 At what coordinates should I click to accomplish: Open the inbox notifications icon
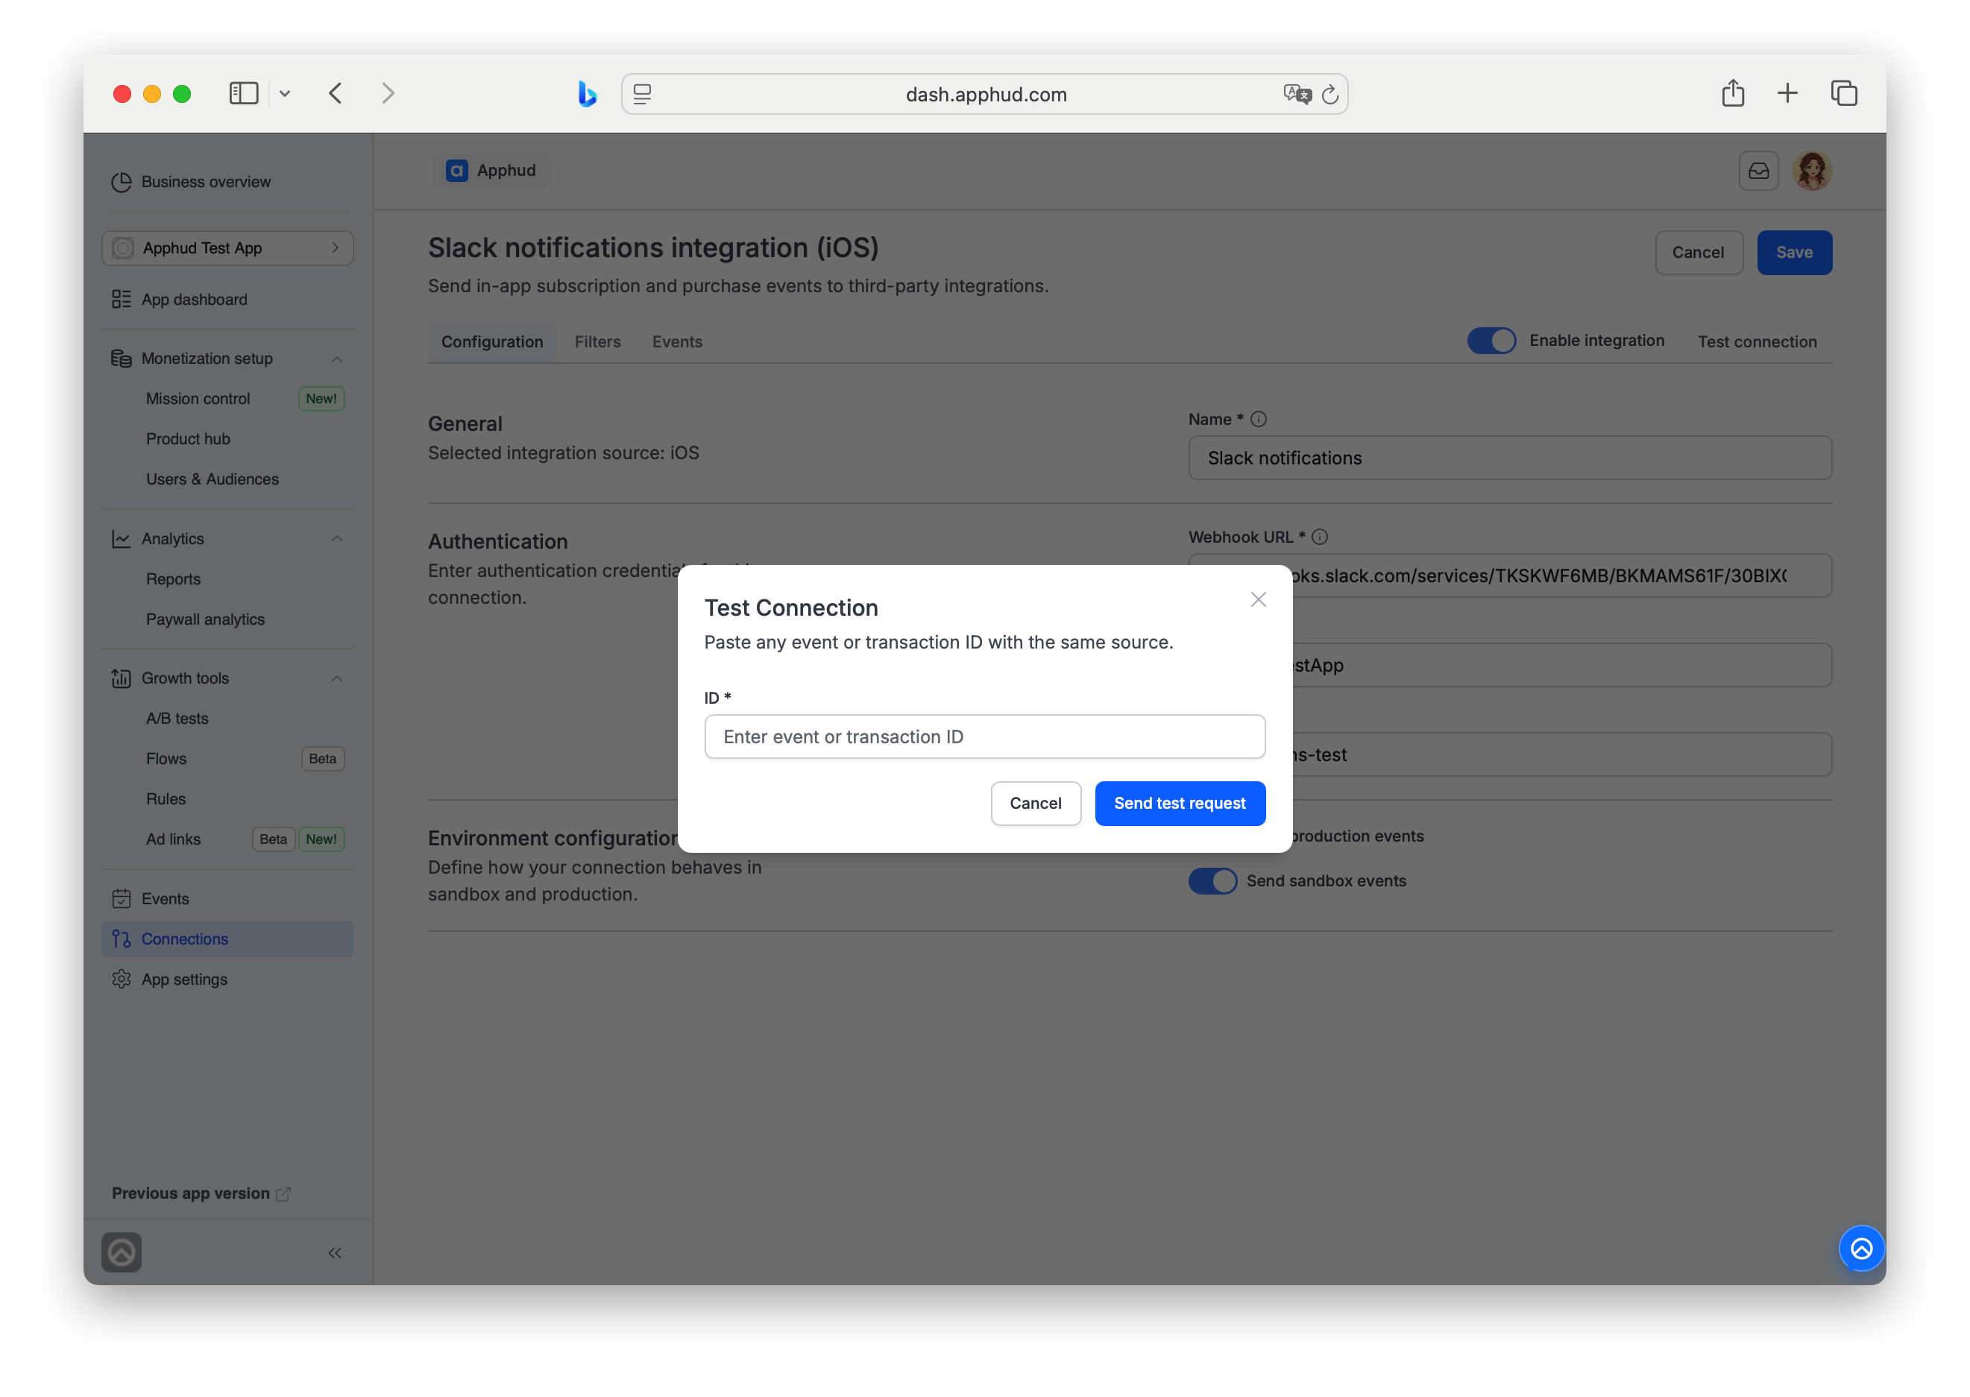pos(1758,170)
